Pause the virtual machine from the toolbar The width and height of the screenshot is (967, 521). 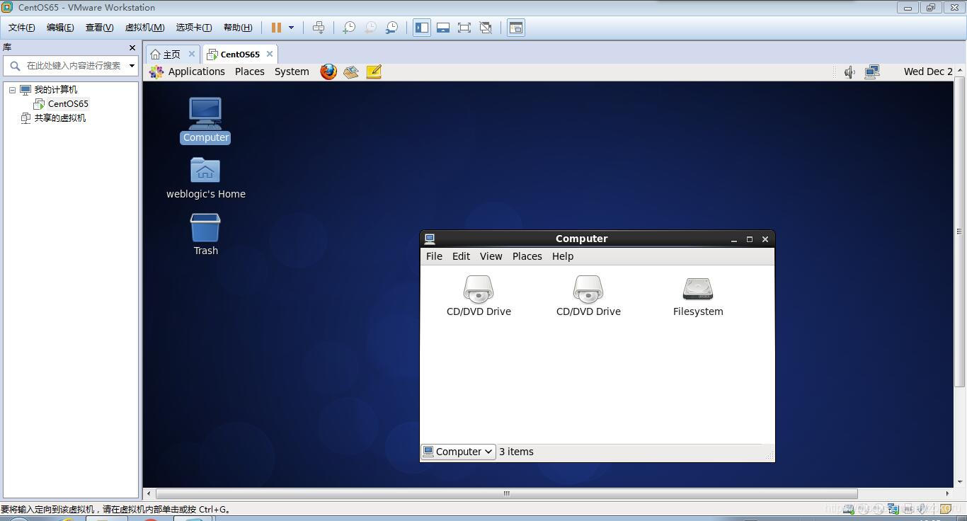click(276, 28)
